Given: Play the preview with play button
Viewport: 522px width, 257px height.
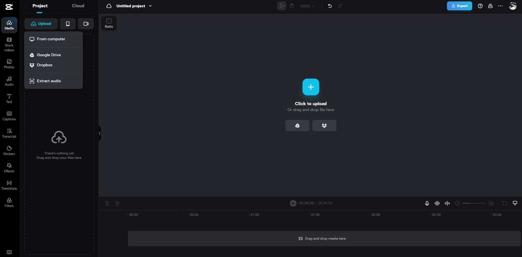Looking at the screenshot, I should point(293,203).
